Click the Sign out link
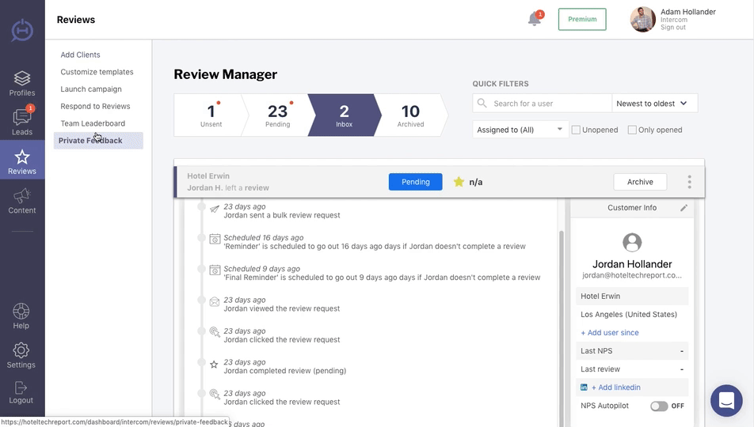Image resolution: width=754 pixels, height=427 pixels. pos(672,28)
